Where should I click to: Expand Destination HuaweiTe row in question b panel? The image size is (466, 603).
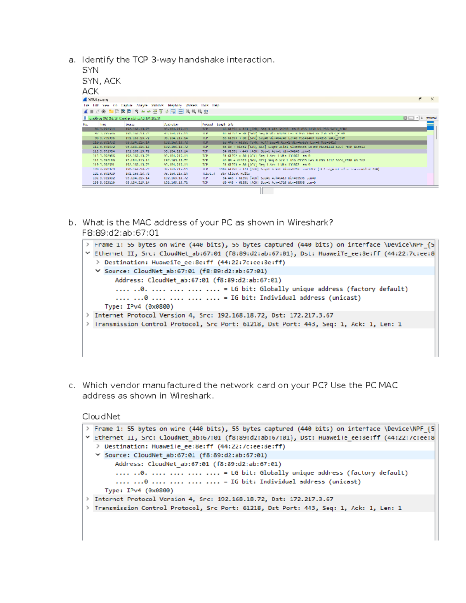click(98, 262)
